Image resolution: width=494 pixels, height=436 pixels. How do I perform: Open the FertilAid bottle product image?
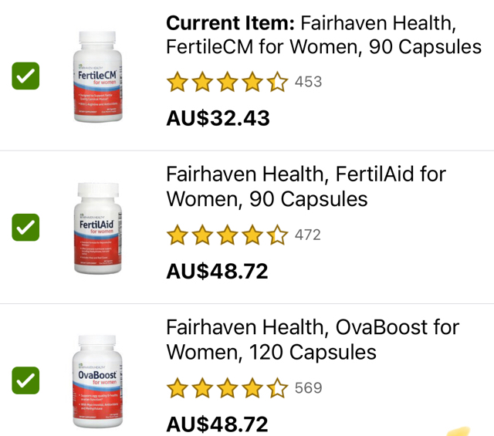98,228
